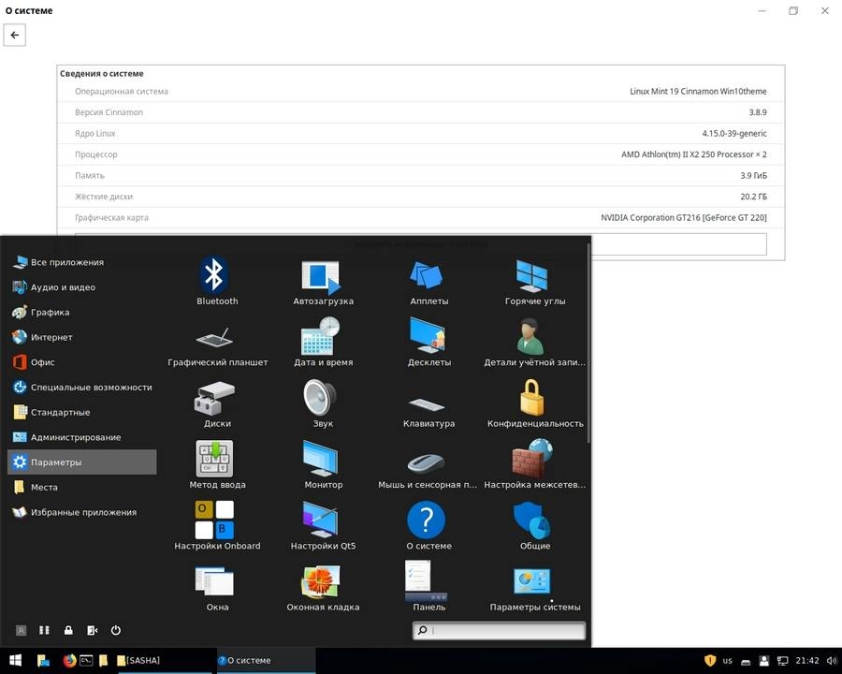Open Настройки Onboard

coord(217,526)
